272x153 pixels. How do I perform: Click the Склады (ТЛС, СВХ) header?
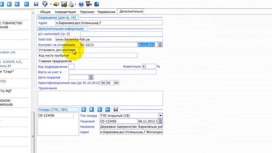coord(58,110)
